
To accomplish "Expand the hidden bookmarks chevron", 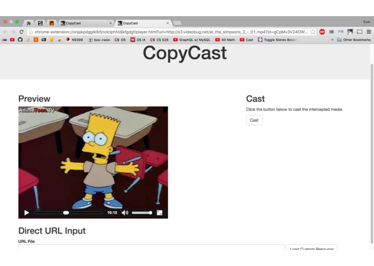I will (x=332, y=40).
